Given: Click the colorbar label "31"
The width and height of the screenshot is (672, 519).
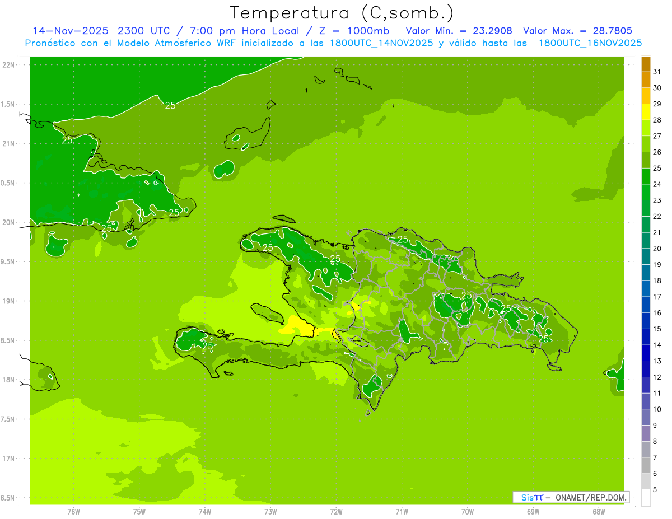Looking at the screenshot, I should [x=657, y=72].
